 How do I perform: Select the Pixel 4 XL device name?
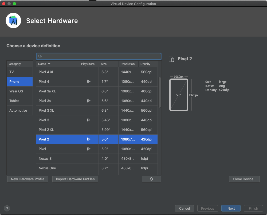click(x=46, y=72)
